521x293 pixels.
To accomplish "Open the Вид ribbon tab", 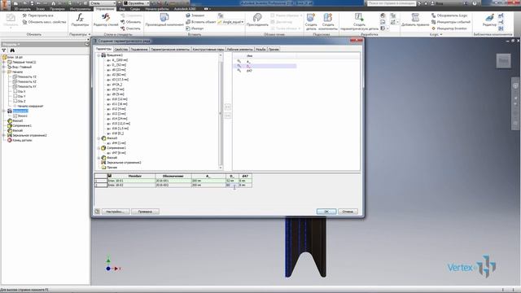I will pos(122,9).
